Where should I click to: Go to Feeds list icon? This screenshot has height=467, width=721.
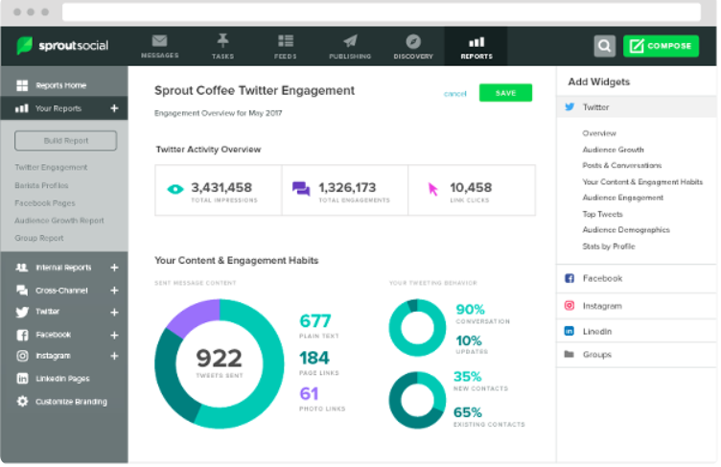pyautogui.click(x=286, y=41)
